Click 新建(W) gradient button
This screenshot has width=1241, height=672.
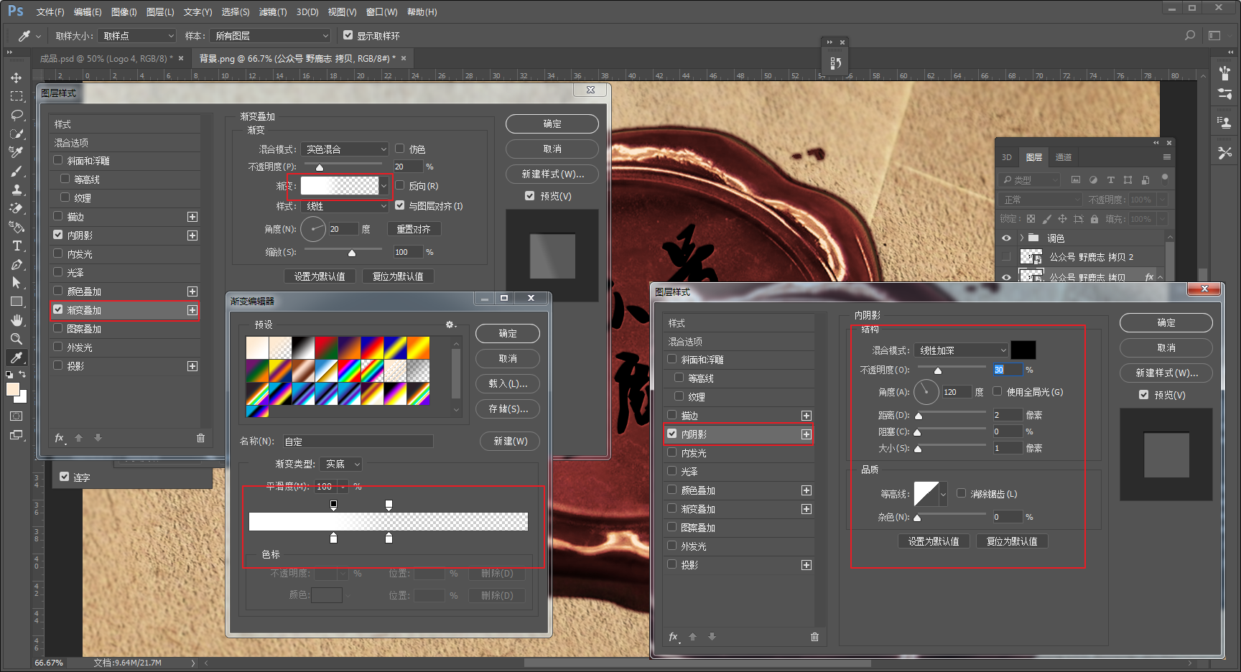(511, 441)
